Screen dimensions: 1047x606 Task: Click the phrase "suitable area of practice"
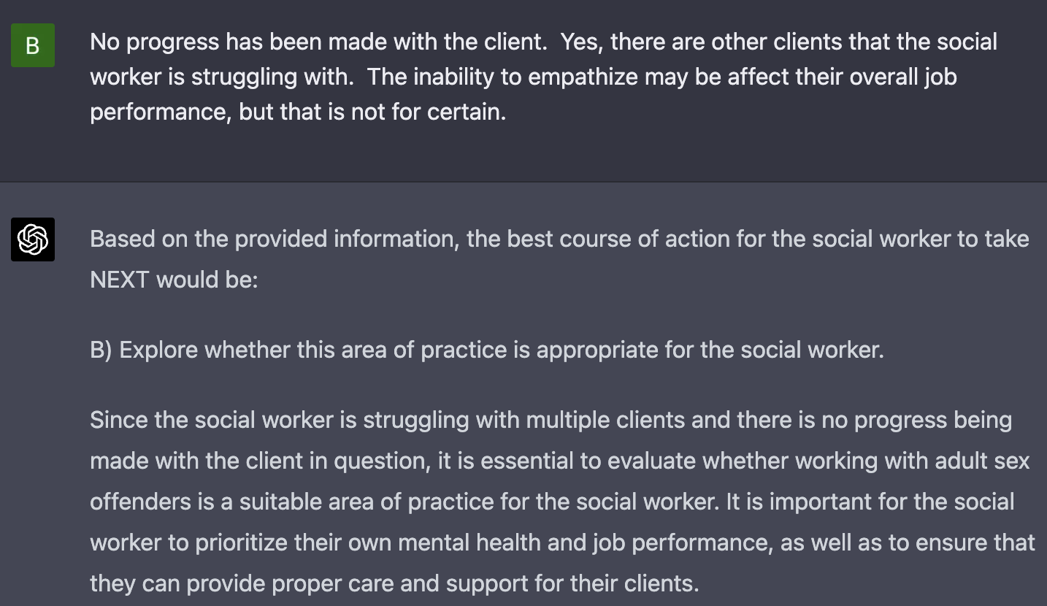click(x=367, y=502)
